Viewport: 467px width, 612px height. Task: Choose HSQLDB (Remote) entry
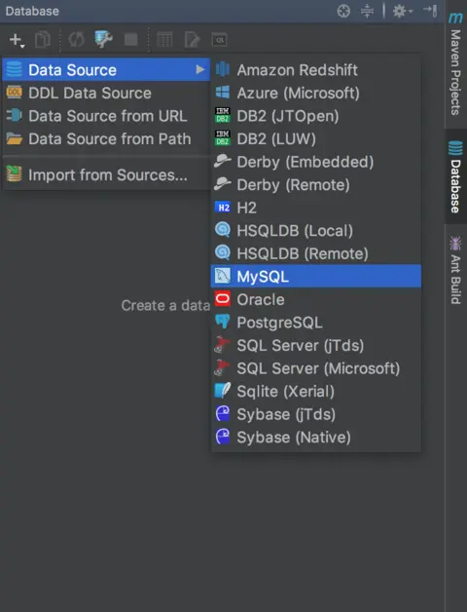click(x=316, y=253)
